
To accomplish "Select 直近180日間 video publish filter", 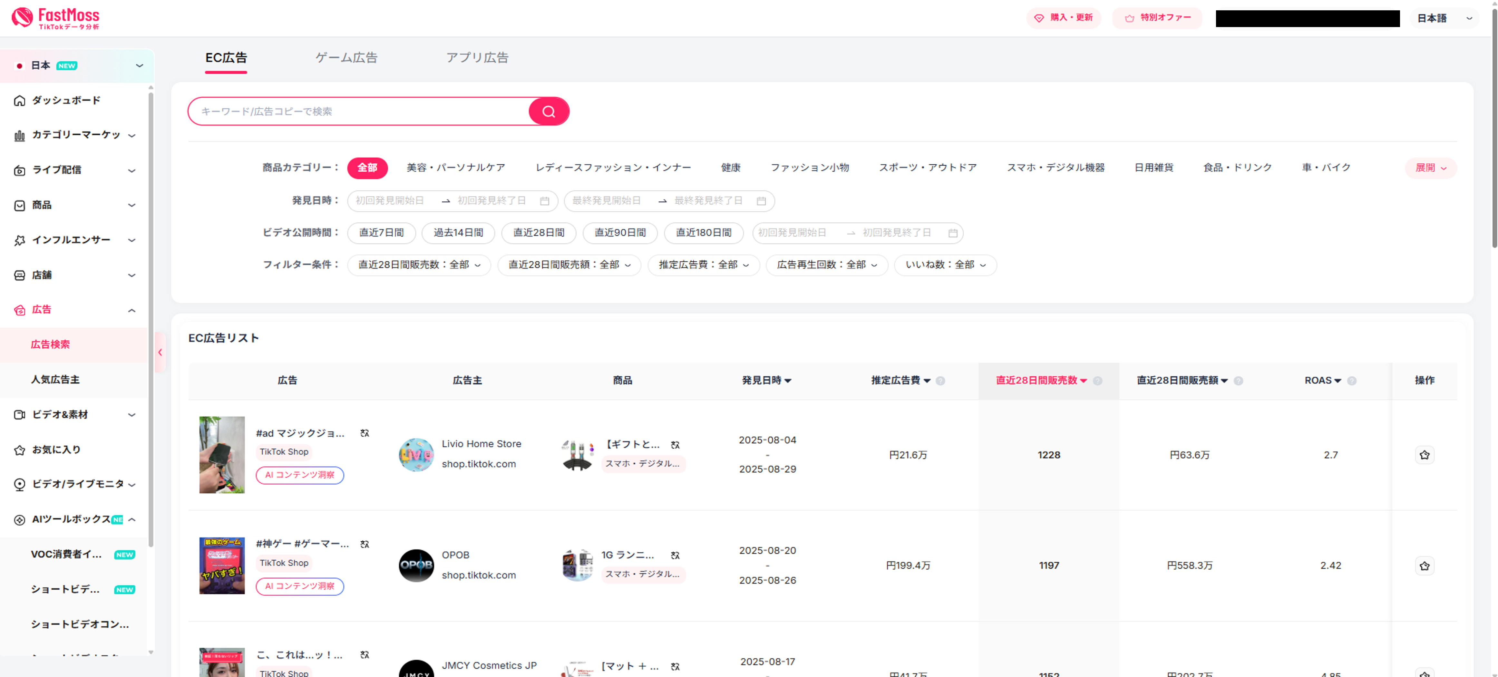I will coord(704,233).
